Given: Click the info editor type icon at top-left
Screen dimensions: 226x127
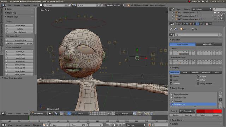Looking at the screenshot, I should point(4,5).
